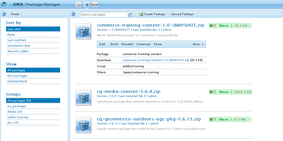
Task: Click description 'Maven Multimodule project for Commerce Training Bundle'
Action: (x=138, y=35)
